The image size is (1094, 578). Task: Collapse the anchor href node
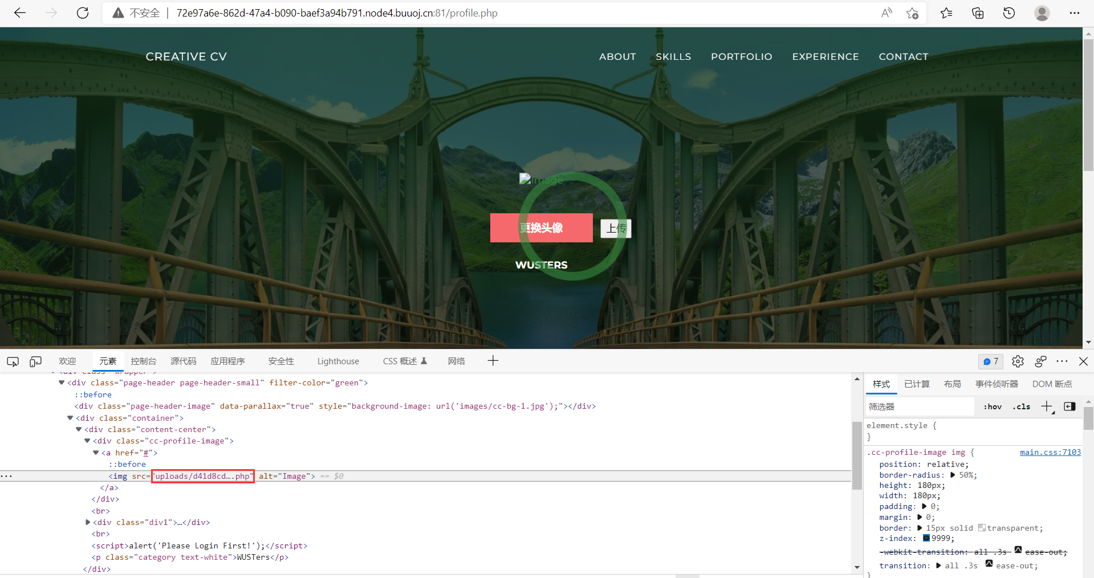[96, 453]
